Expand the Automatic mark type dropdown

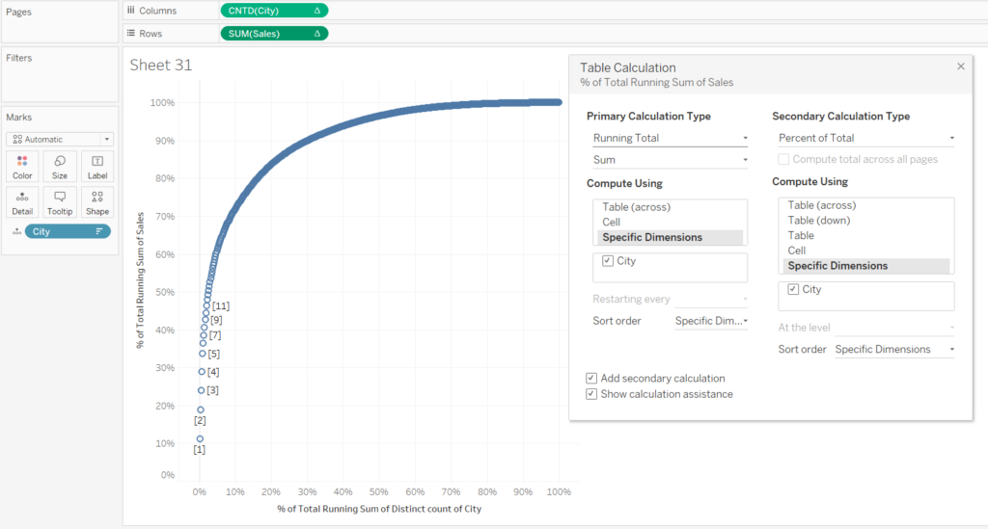(x=59, y=139)
